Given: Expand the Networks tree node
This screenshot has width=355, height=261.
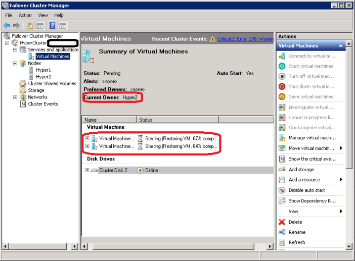Looking at the screenshot, I should click(15, 97).
